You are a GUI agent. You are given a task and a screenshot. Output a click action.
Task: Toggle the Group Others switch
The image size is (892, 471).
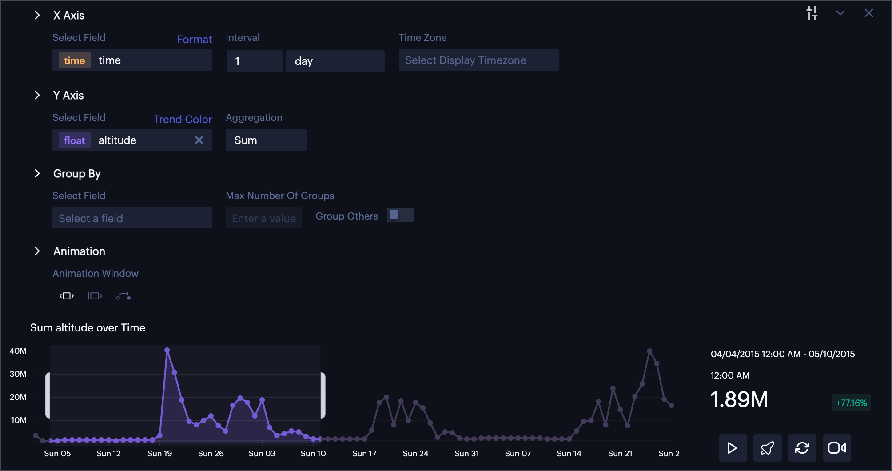point(400,215)
